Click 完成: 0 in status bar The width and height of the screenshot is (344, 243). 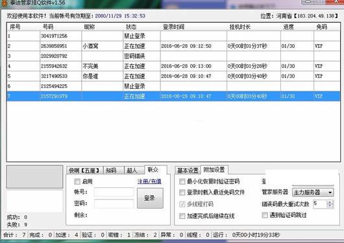coord(41,235)
